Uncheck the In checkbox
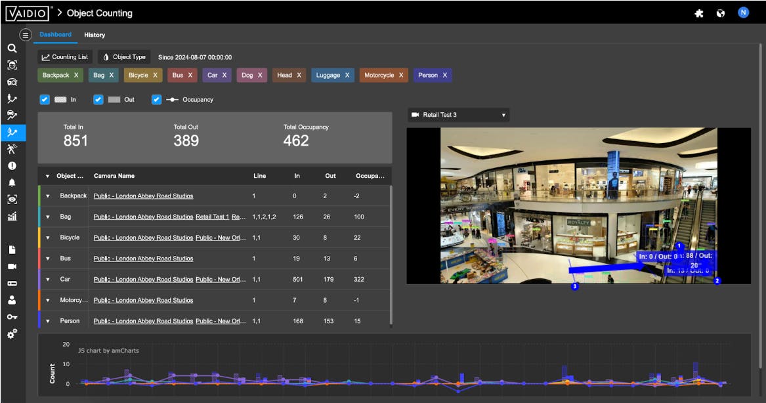Image resolution: width=766 pixels, height=403 pixels. click(45, 100)
